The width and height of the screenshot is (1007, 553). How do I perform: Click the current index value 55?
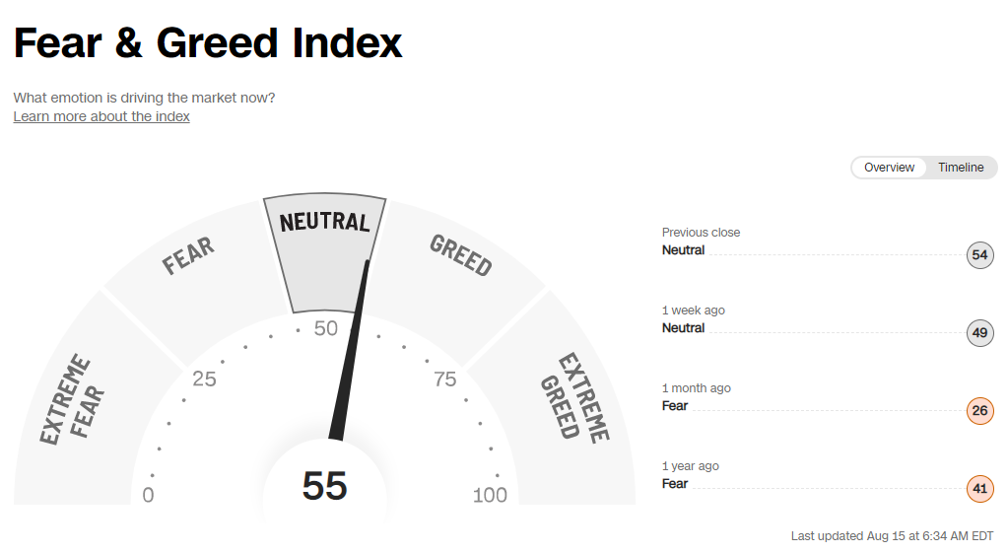point(325,487)
